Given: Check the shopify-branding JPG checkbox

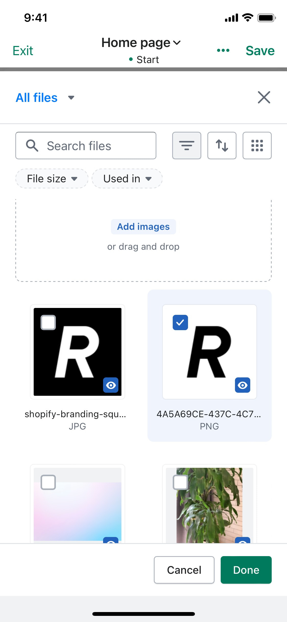Looking at the screenshot, I should click(48, 322).
